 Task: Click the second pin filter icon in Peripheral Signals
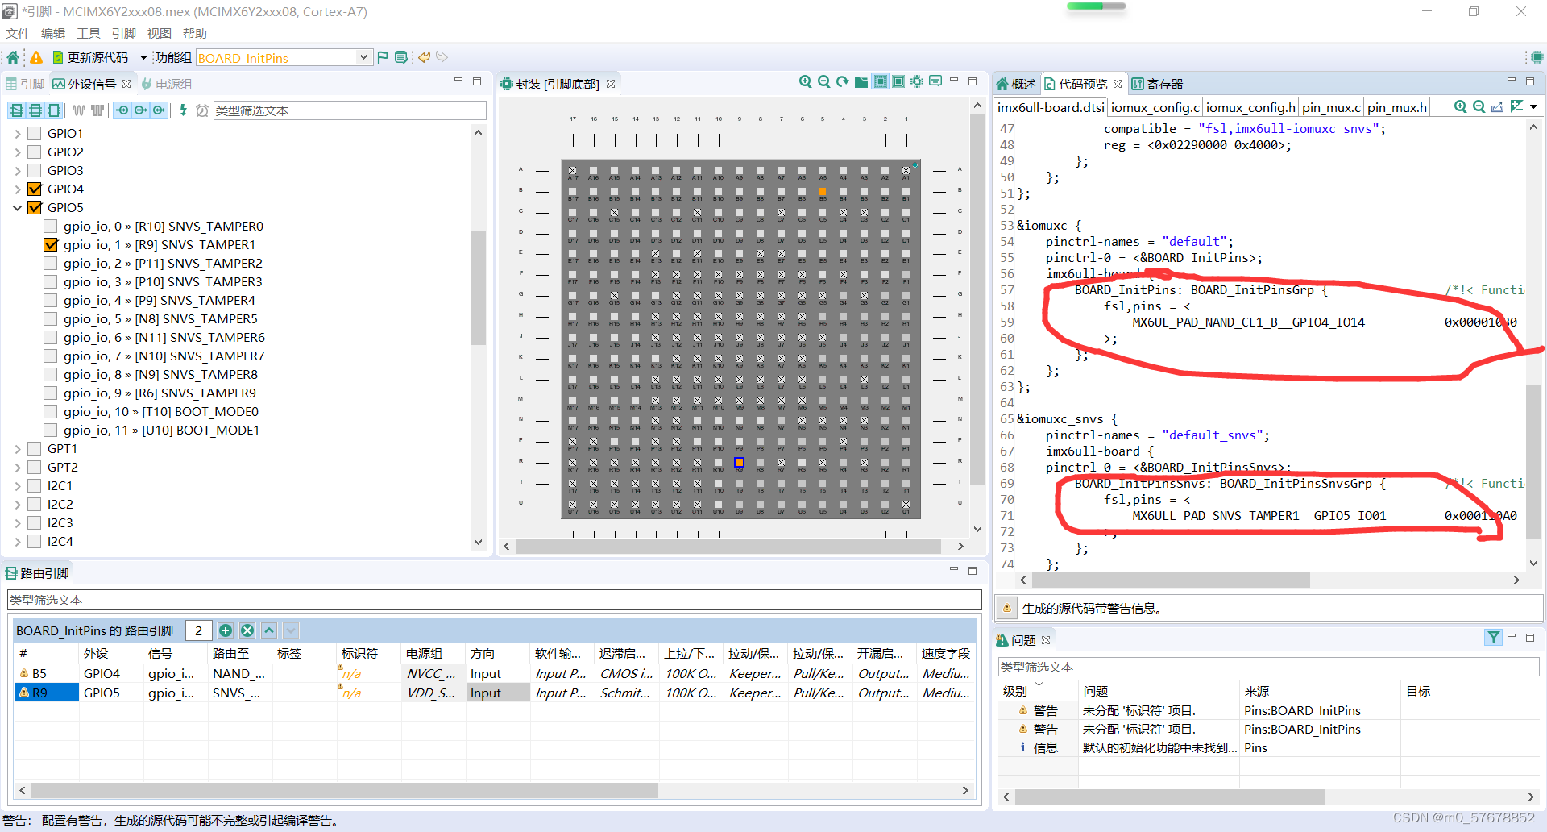tap(35, 110)
